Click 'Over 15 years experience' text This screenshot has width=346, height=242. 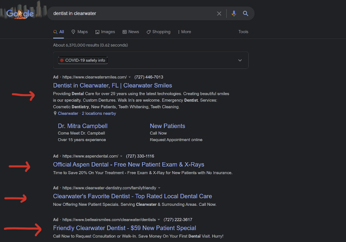82,139
